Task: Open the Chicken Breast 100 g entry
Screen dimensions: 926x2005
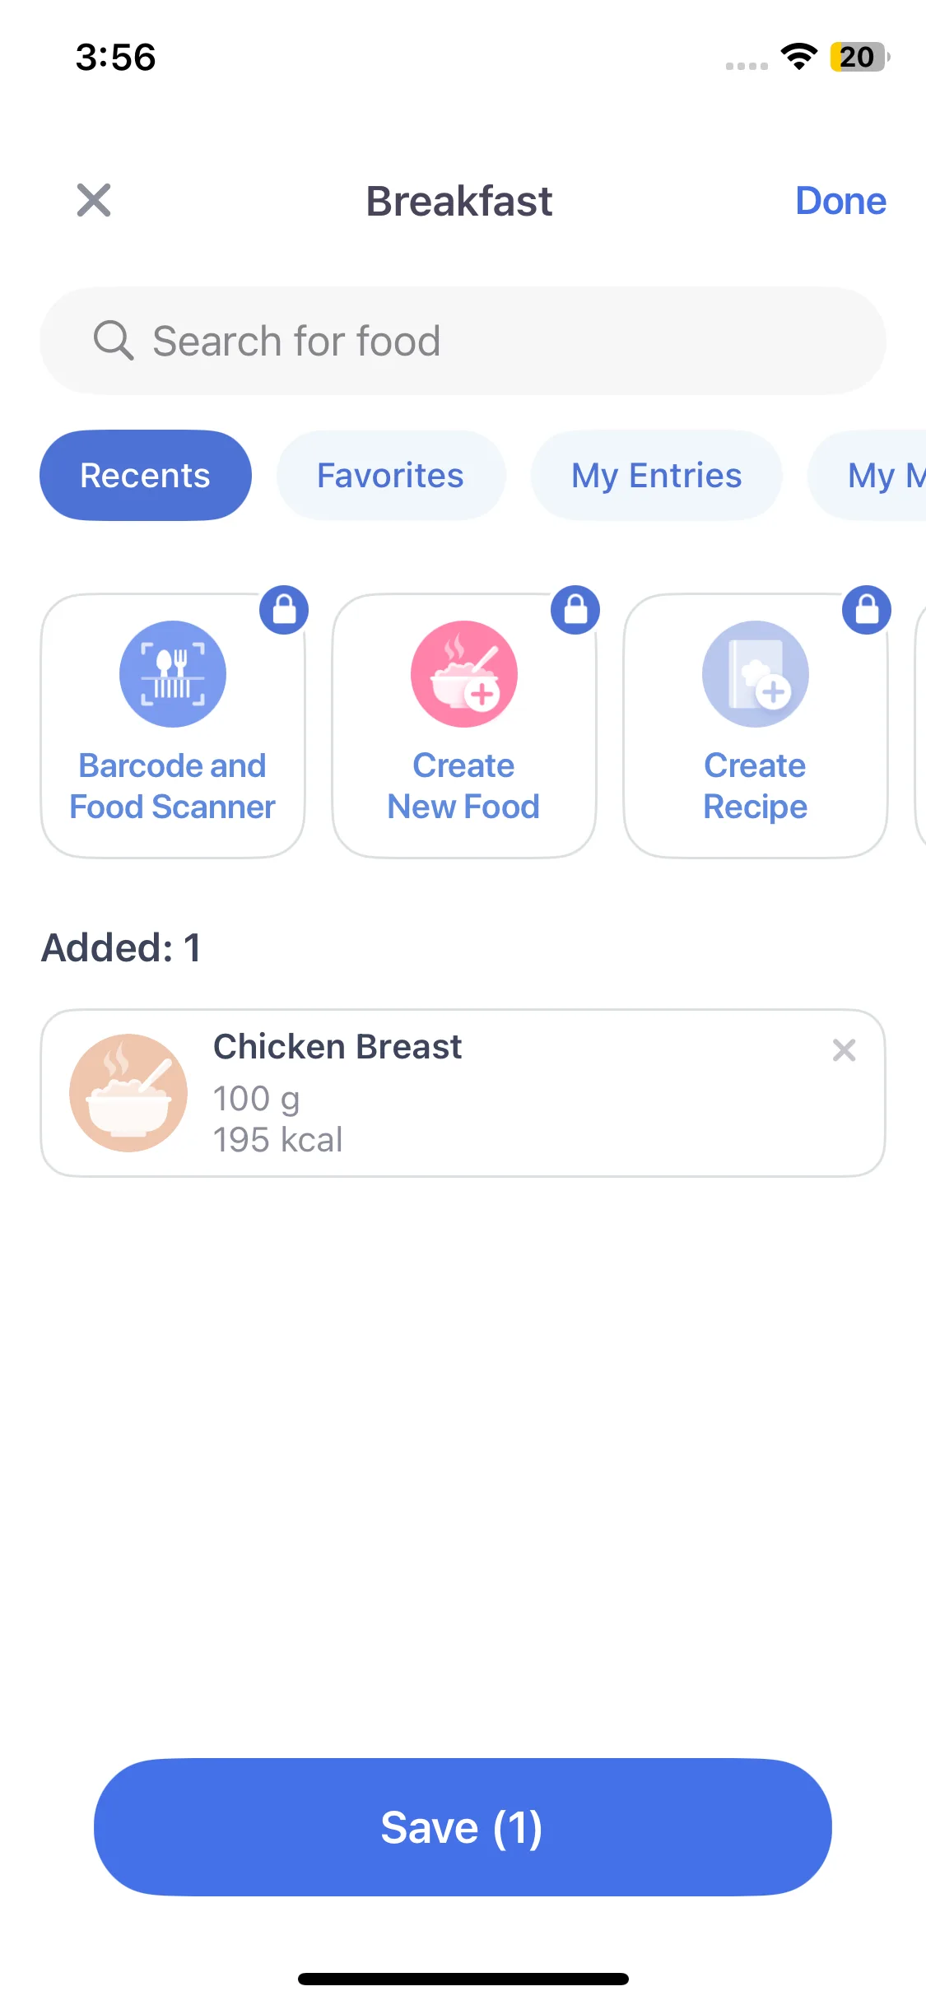Action: pos(463,1092)
